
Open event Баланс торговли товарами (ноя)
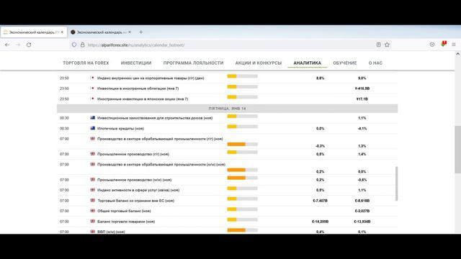[126, 222]
